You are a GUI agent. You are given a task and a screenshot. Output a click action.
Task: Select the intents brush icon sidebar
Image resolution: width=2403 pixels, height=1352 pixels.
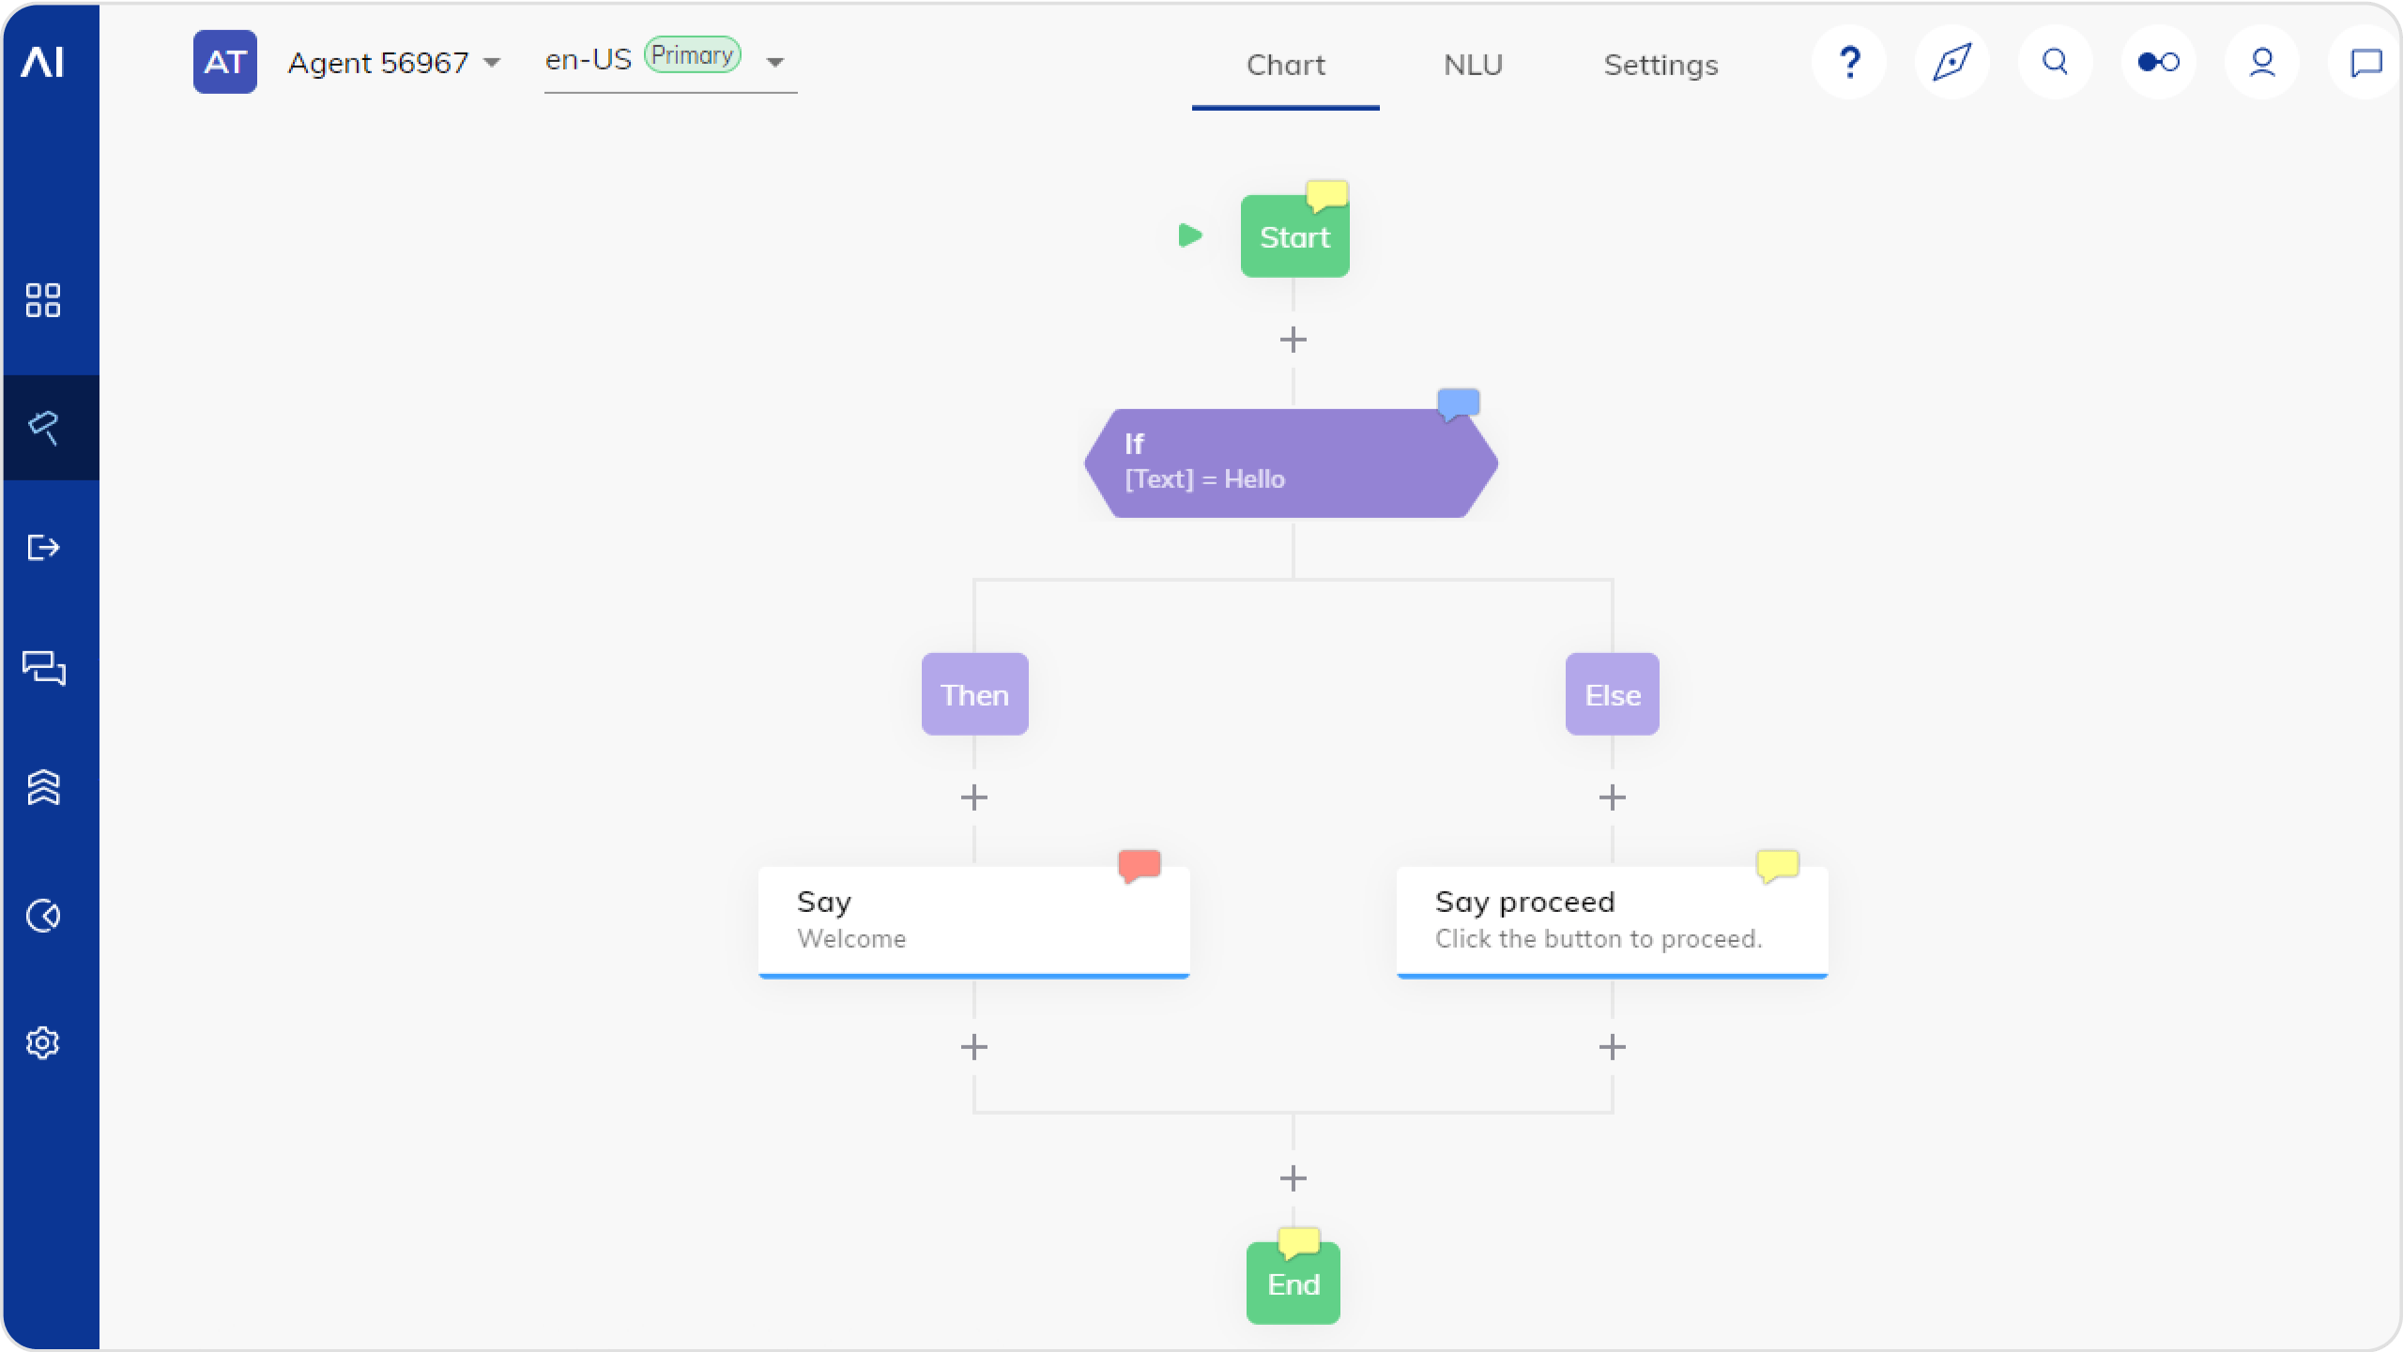pos(46,427)
